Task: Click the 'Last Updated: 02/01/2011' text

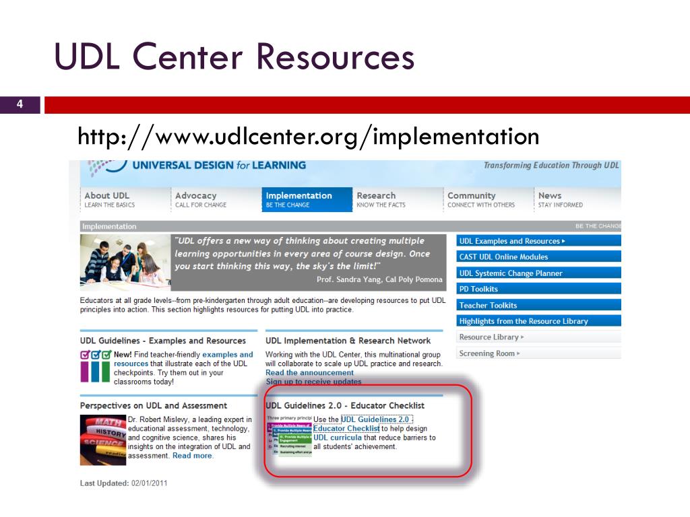Action: coord(124,483)
